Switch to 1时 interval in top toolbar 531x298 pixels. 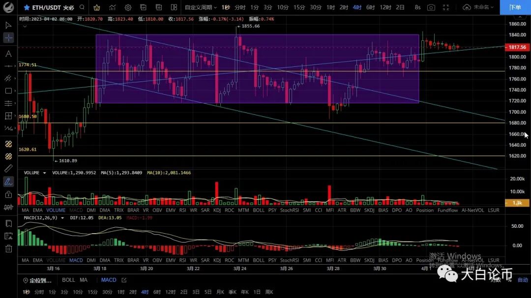tap(331, 7)
